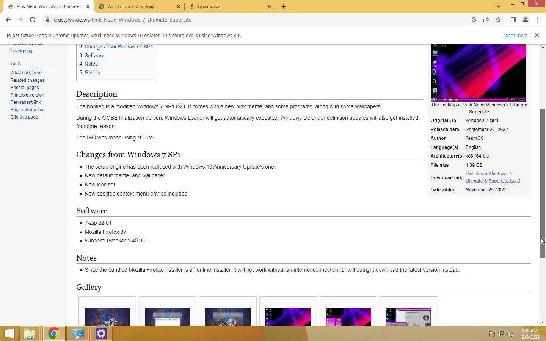Open the TeamOS author link
The image size is (546, 341).
(475, 138)
